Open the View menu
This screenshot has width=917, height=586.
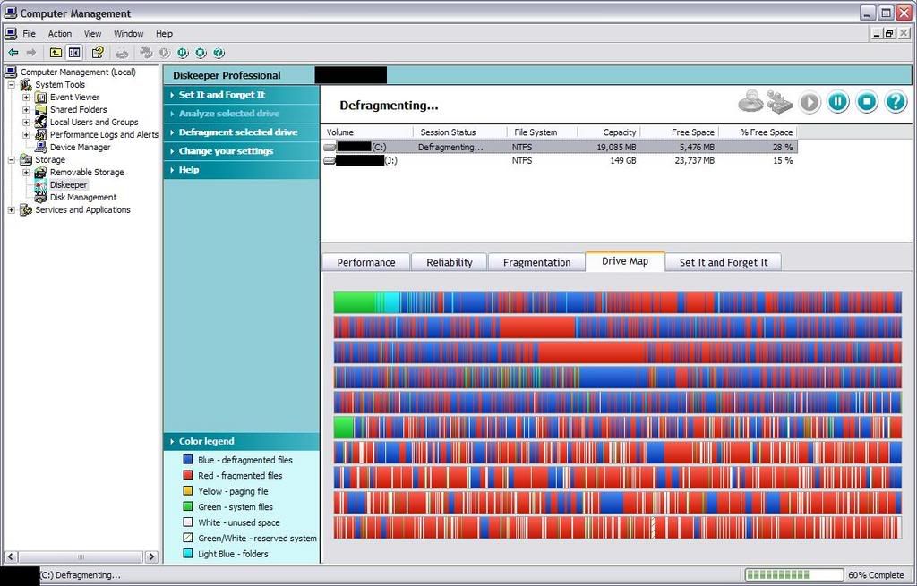(x=92, y=34)
